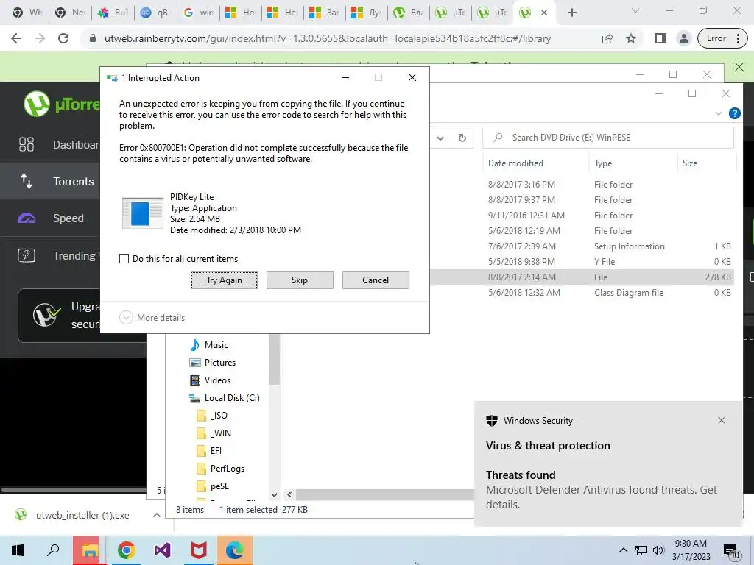Check 'Do this for all current items'
The image size is (754, 565).
tap(124, 258)
